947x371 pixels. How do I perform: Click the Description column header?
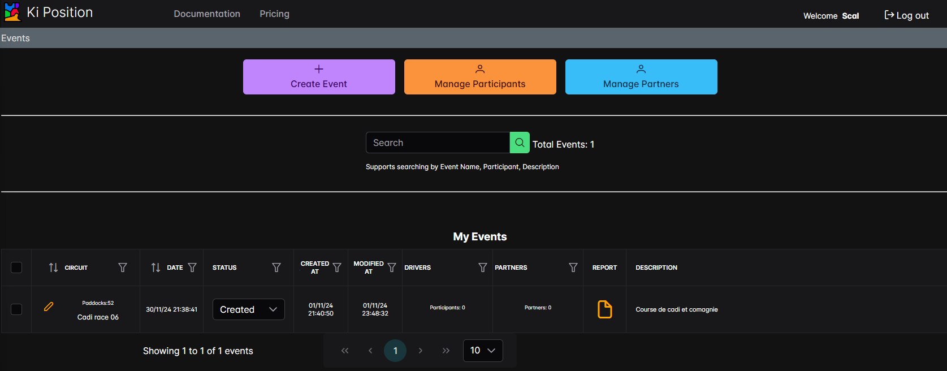click(x=656, y=268)
